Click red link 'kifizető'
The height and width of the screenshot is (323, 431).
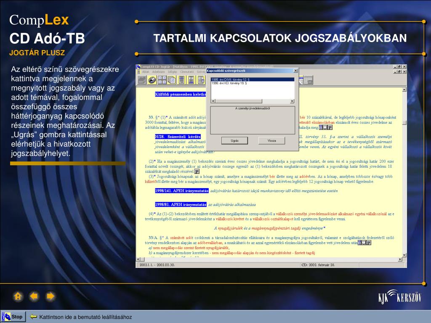coord(151,182)
